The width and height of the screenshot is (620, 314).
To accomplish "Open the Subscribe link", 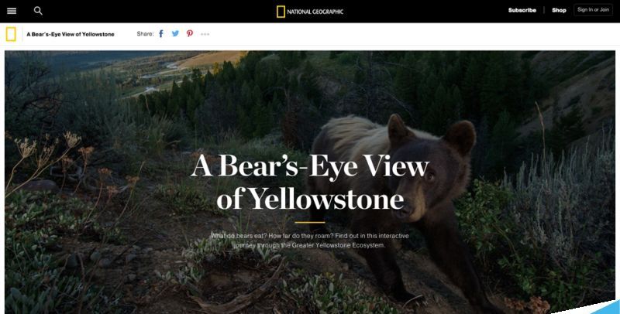I will pos(522,10).
